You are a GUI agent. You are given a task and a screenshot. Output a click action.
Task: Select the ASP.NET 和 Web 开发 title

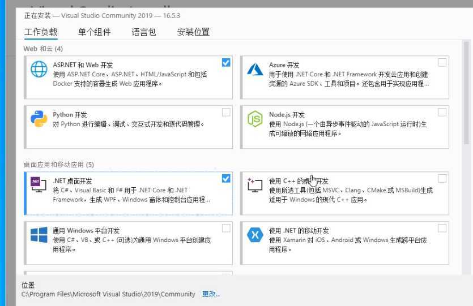[x=83, y=64]
